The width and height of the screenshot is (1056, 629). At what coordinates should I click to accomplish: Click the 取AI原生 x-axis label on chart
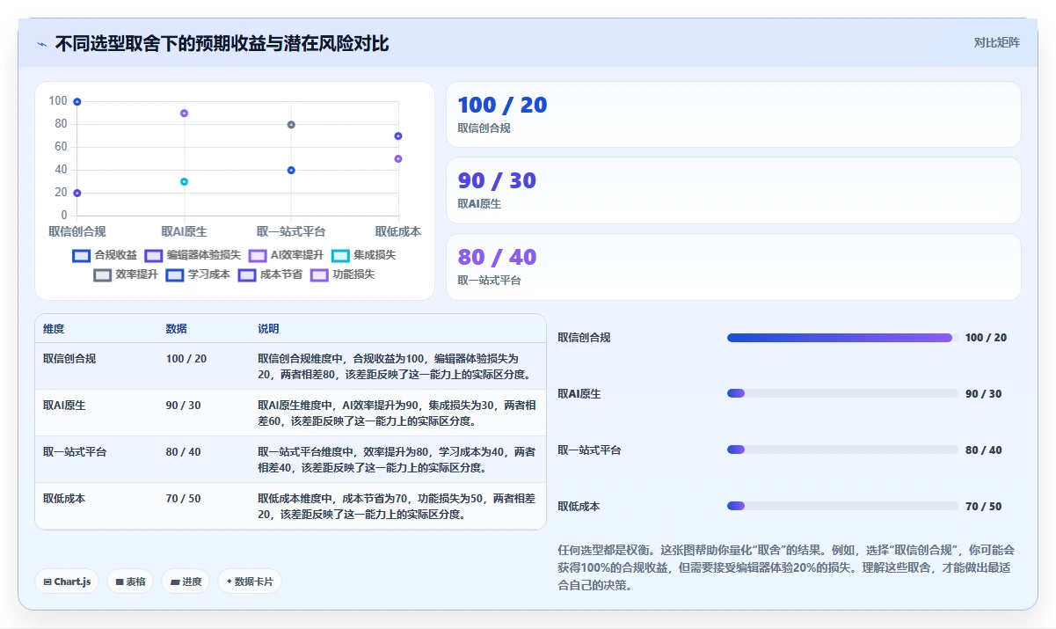click(x=184, y=232)
